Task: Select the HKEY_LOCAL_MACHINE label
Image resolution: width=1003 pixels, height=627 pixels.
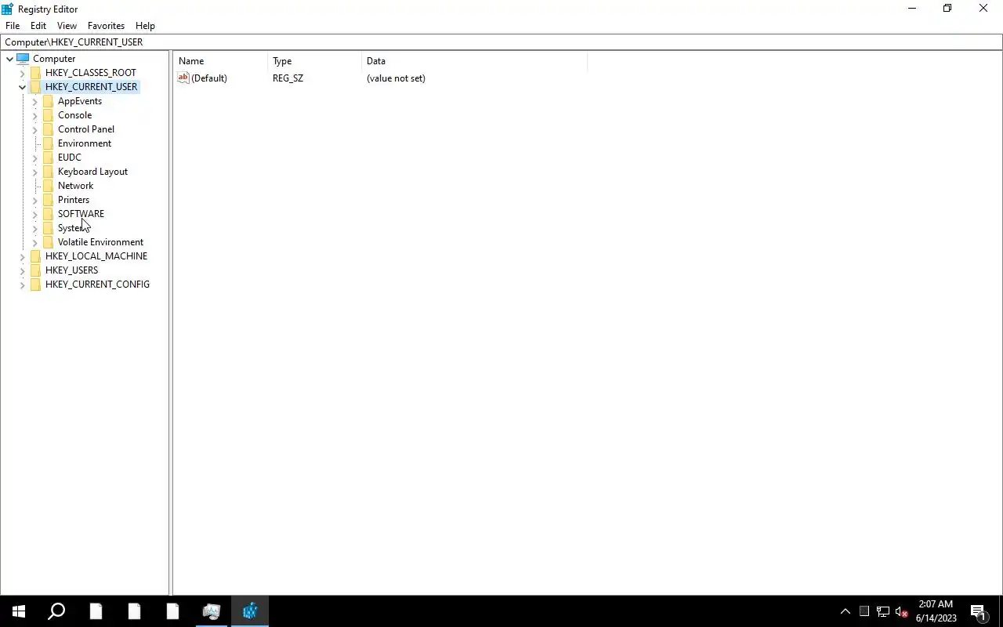Action: point(96,256)
